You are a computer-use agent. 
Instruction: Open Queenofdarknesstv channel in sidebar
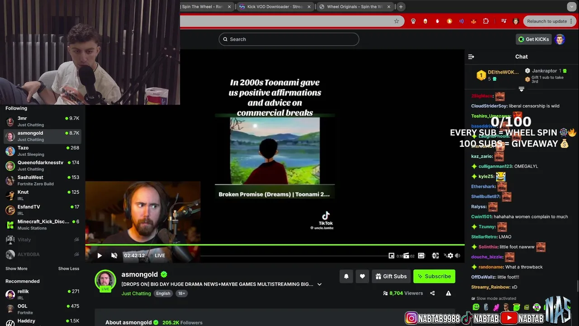tap(43, 166)
